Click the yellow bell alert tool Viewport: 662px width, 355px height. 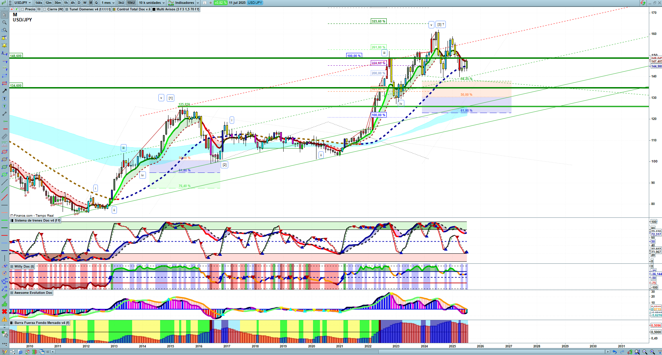point(4,45)
